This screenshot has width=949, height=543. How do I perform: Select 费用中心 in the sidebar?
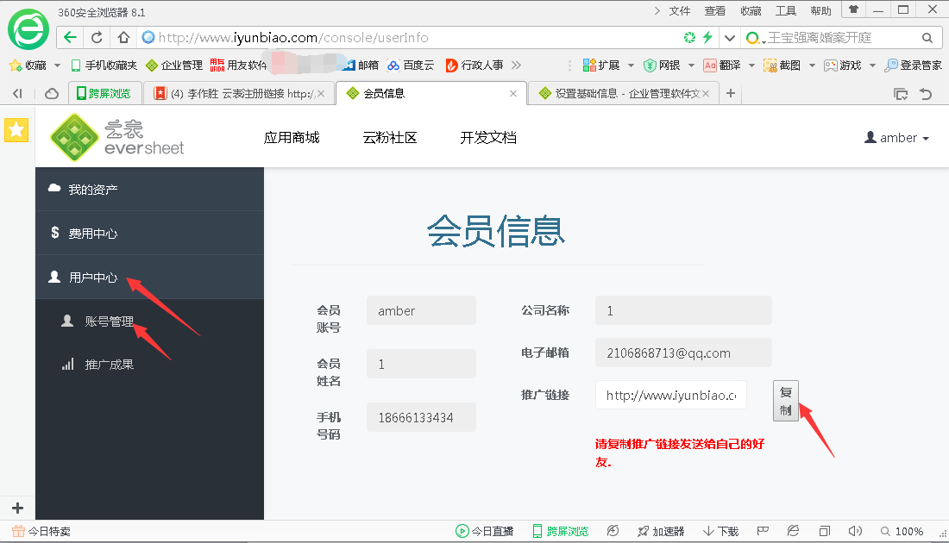pyautogui.click(x=149, y=233)
